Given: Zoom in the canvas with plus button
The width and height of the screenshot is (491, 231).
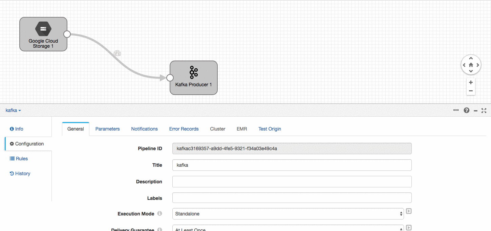Looking at the screenshot, I should tap(471, 82).
